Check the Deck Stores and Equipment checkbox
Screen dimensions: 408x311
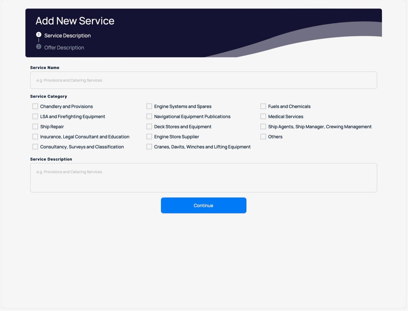click(x=149, y=126)
